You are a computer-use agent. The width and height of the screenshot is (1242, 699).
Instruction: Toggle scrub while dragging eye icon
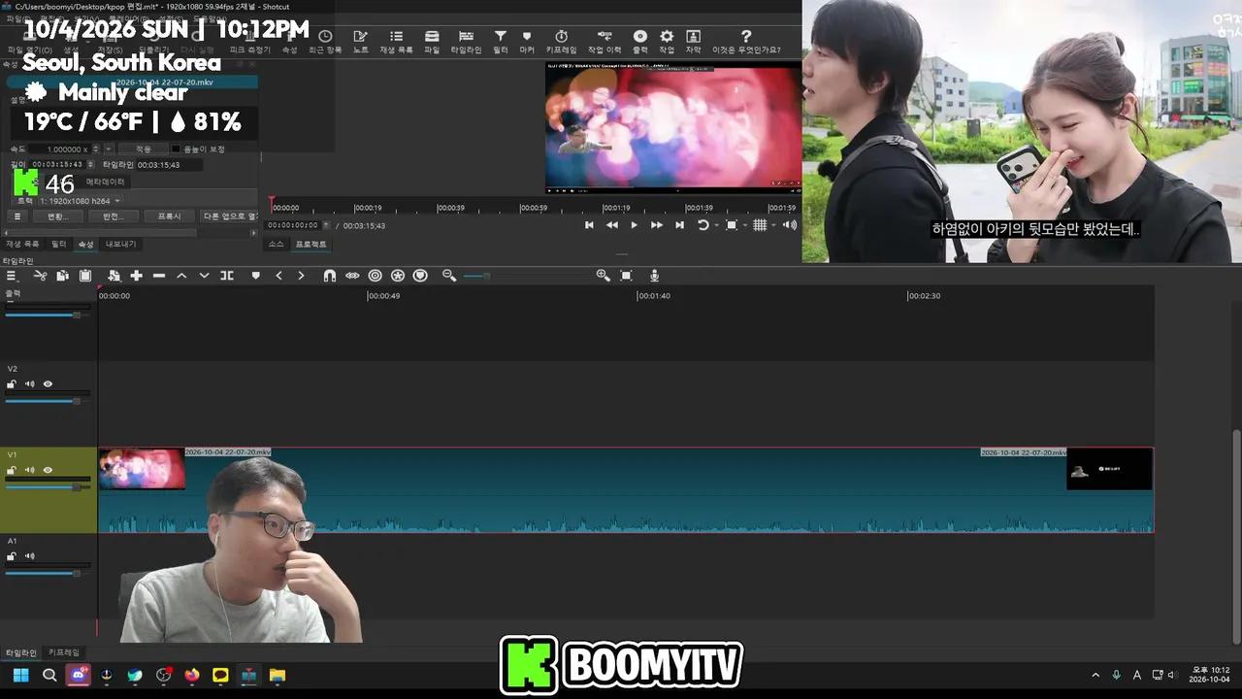(x=352, y=276)
